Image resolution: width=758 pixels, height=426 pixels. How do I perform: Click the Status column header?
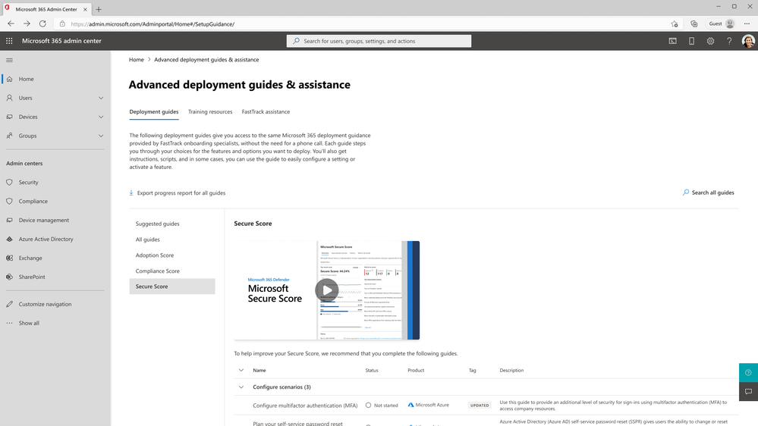coord(372,371)
